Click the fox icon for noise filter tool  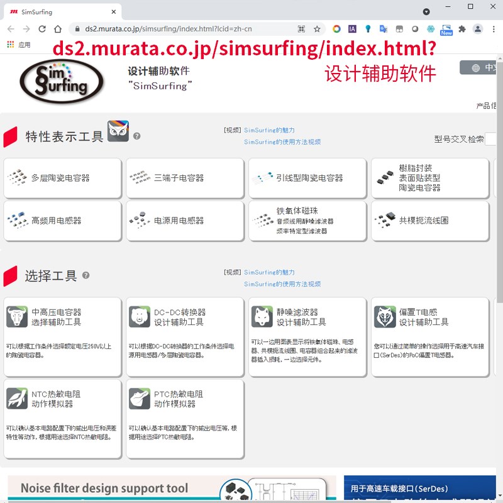click(x=262, y=317)
